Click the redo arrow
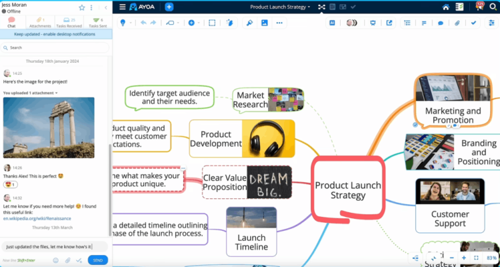This screenshot has height=267, width=500. point(153,23)
